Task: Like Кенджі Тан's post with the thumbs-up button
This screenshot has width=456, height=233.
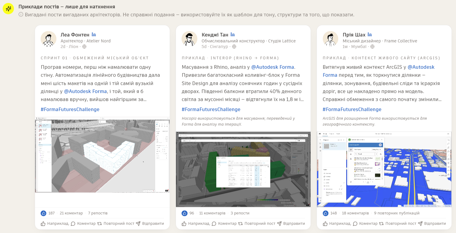Action: click(196, 224)
